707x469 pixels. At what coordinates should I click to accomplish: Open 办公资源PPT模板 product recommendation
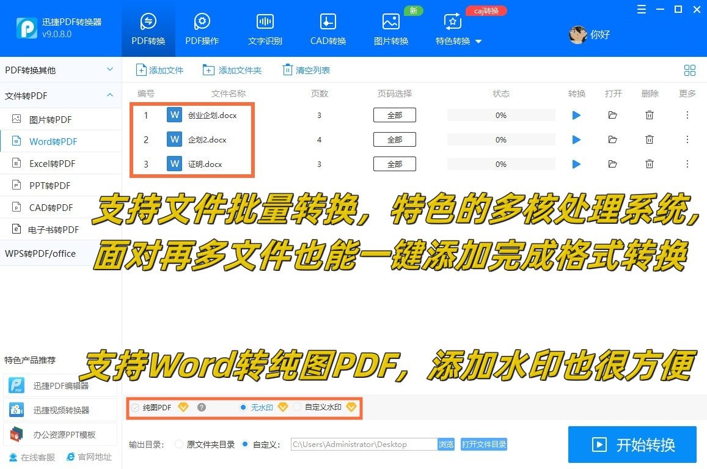tap(60, 434)
